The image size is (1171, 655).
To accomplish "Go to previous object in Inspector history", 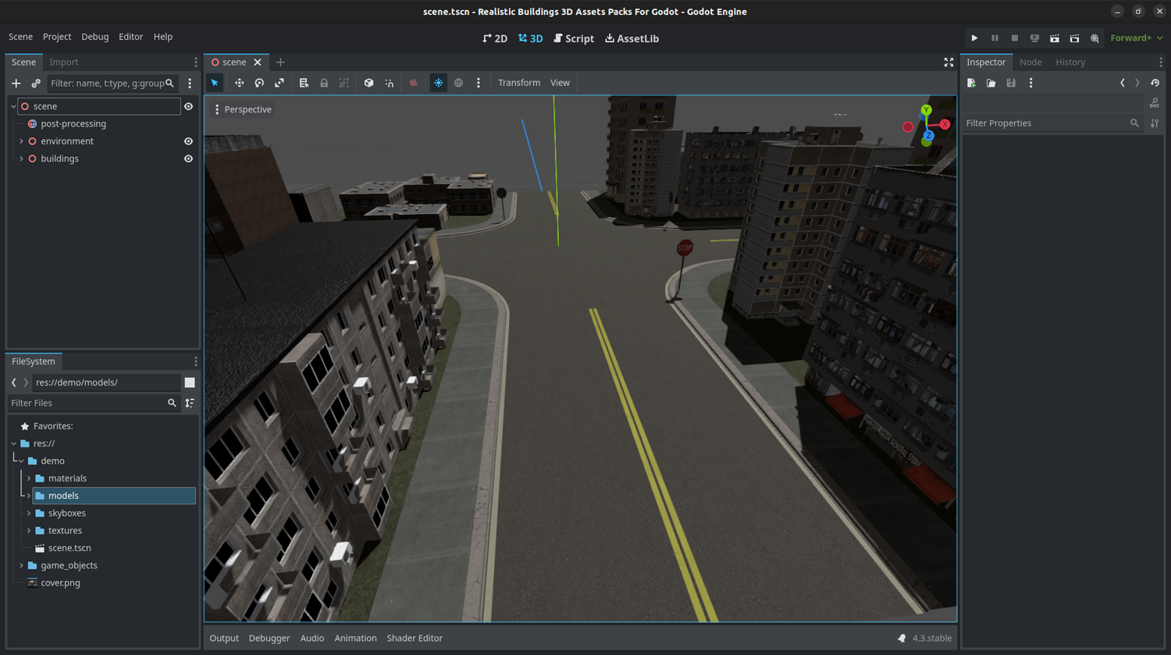I will (x=1123, y=83).
